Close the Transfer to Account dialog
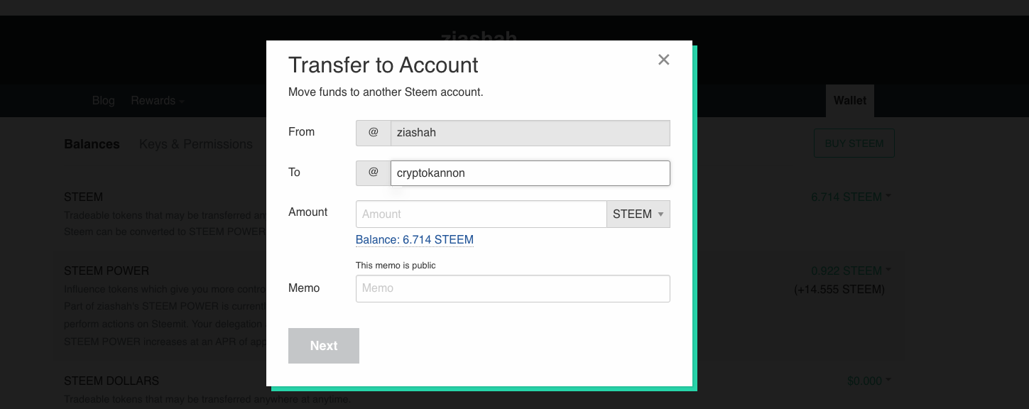This screenshot has width=1029, height=409. click(663, 60)
